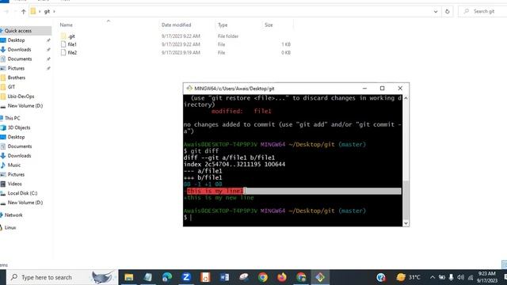Open 3D Objects under This PC

[x=19, y=127]
